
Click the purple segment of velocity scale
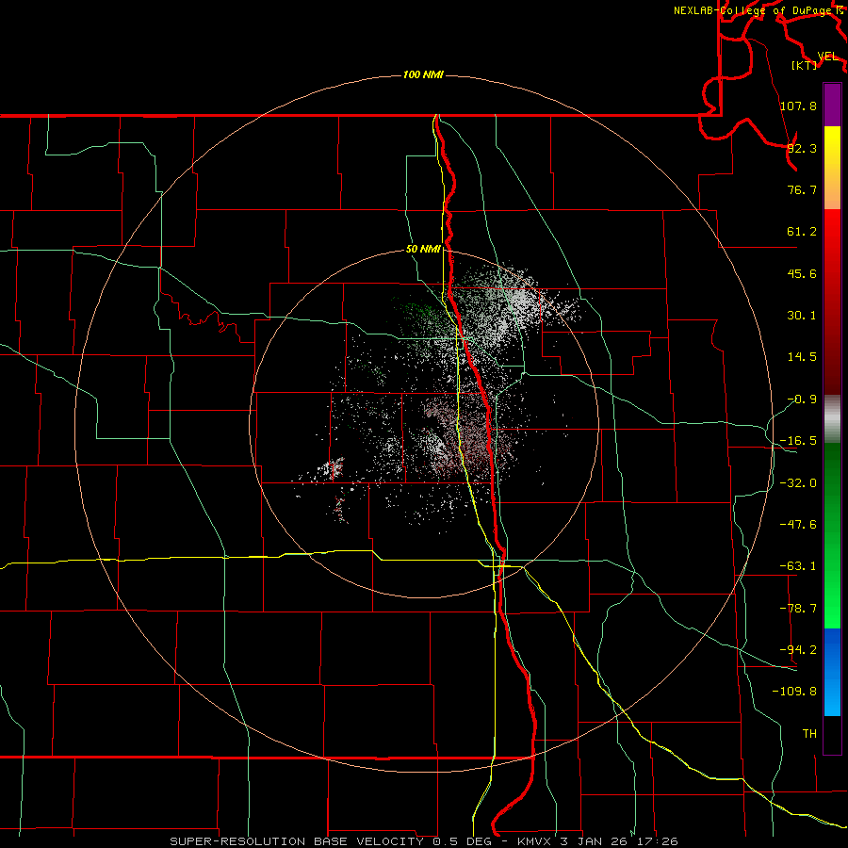pos(832,106)
